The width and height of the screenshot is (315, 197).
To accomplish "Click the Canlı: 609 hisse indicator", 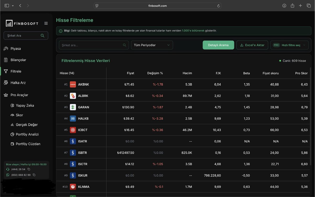I will [293, 61].
